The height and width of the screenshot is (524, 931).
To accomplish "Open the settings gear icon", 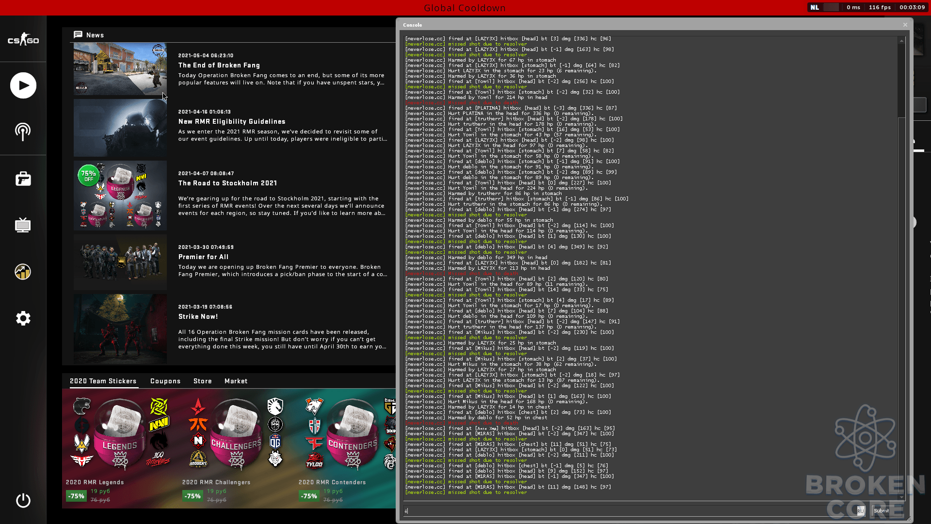I will pyautogui.click(x=23, y=318).
